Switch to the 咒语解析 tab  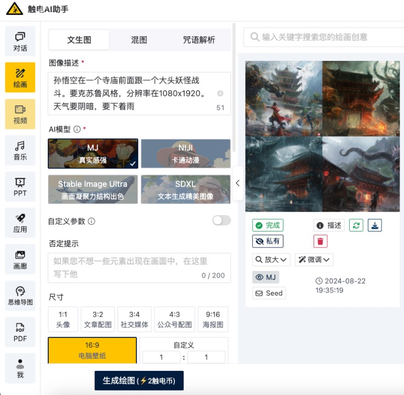pos(199,40)
